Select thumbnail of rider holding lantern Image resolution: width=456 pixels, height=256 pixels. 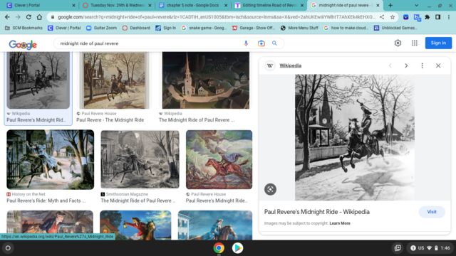pos(135,225)
